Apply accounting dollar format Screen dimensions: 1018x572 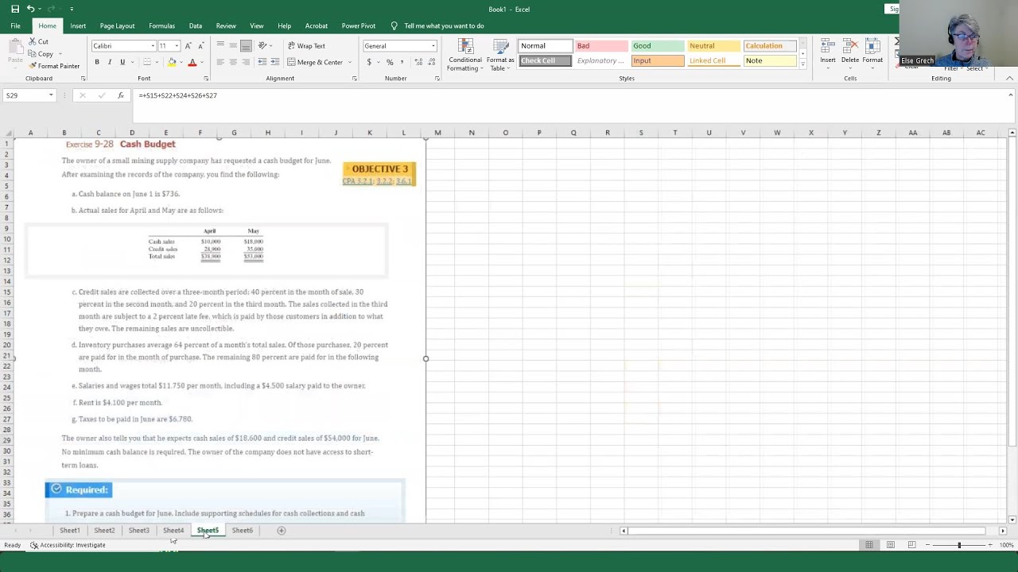coord(369,62)
